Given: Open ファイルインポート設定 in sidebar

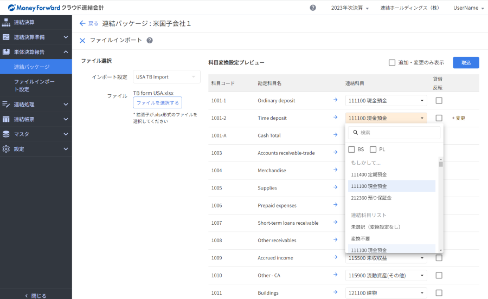Looking at the screenshot, I should 35,85.
